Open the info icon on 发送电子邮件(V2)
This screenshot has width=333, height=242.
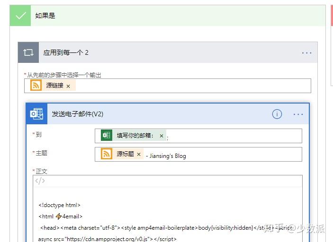tap(277, 114)
